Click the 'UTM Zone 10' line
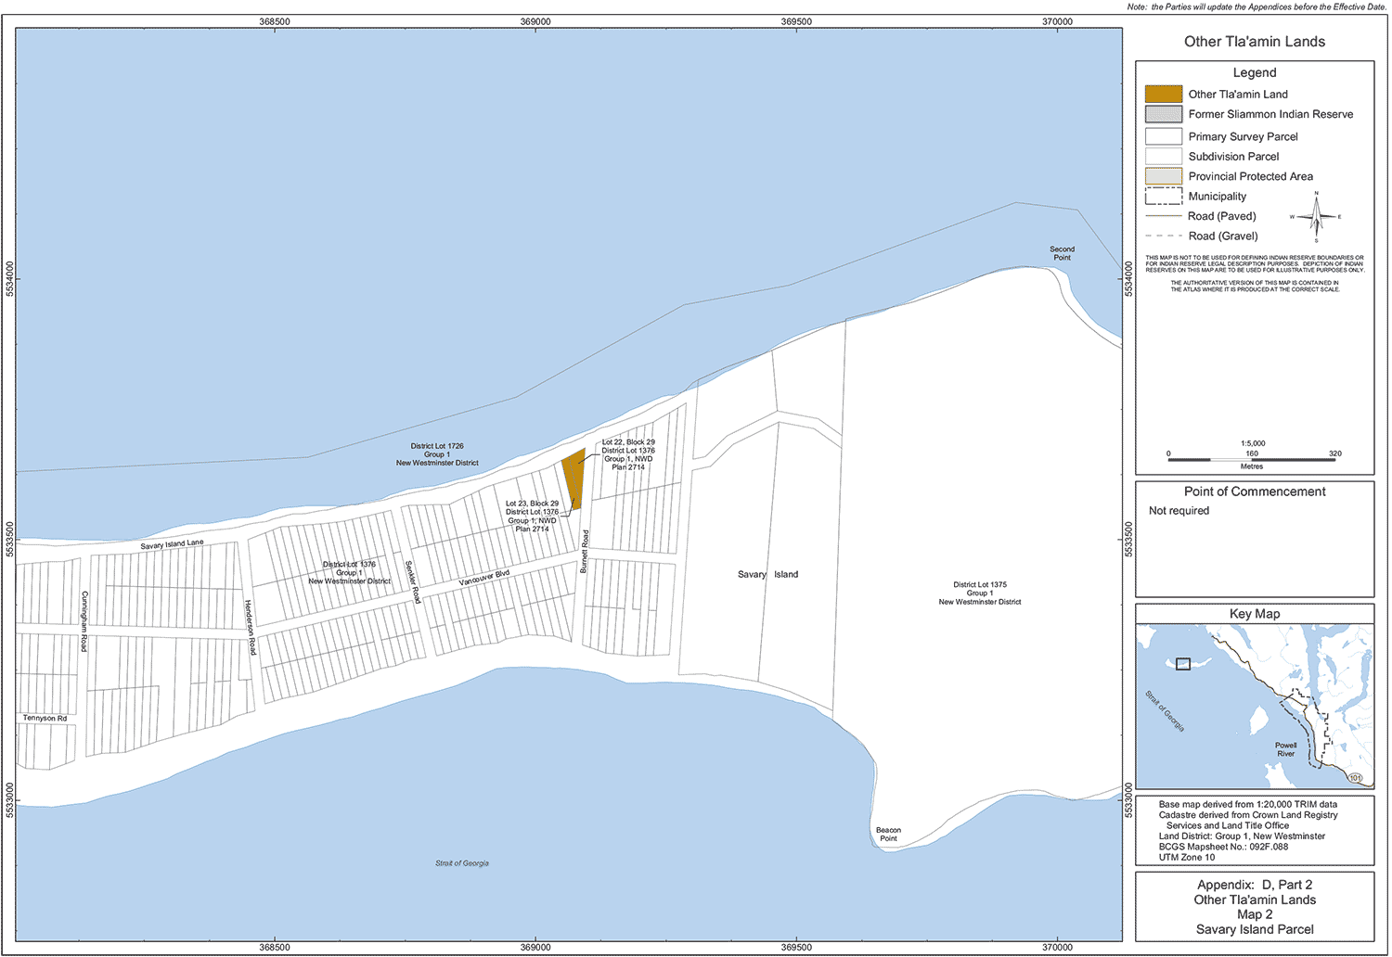Screen dimensions: 1392x957 [1187, 858]
